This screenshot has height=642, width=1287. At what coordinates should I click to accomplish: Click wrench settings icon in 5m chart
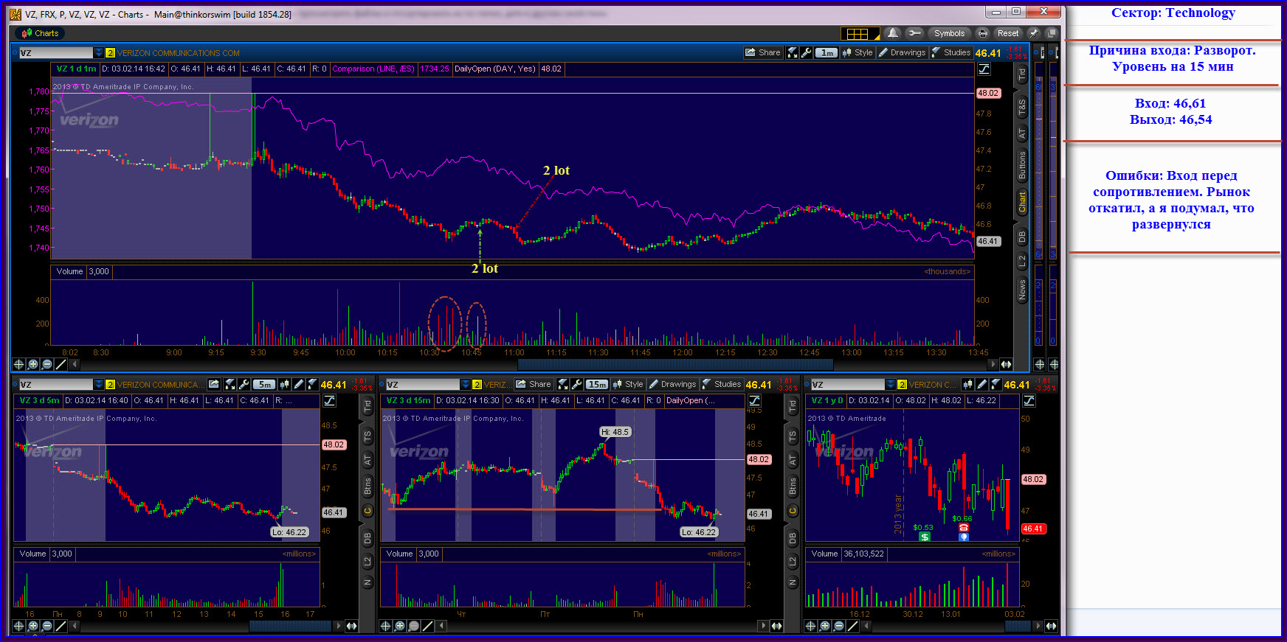pos(244,384)
